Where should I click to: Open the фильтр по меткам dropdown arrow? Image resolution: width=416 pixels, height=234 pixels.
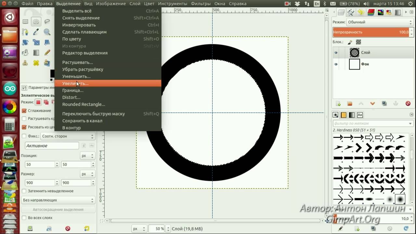[x=410, y=123]
